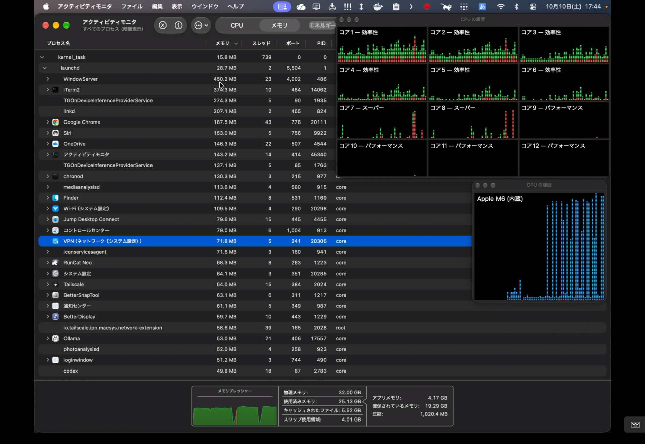
Task: Open the Wi-Fi status menu icon
Action: 501,6
